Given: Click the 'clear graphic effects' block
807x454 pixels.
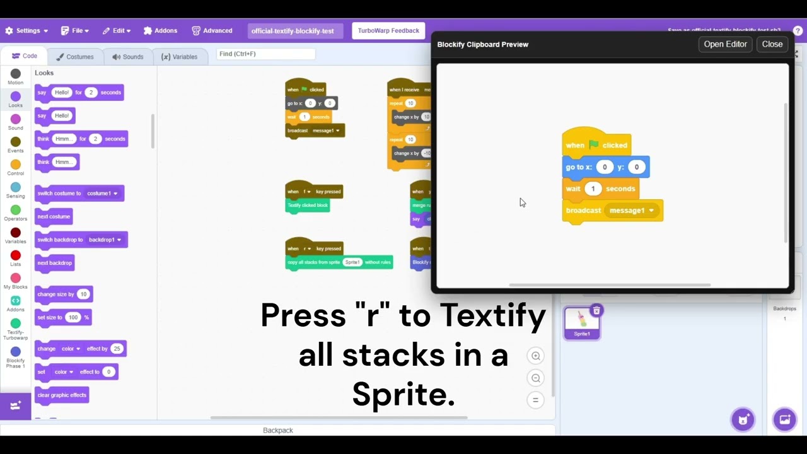Looking at the screenshot, I should point(62,395).
